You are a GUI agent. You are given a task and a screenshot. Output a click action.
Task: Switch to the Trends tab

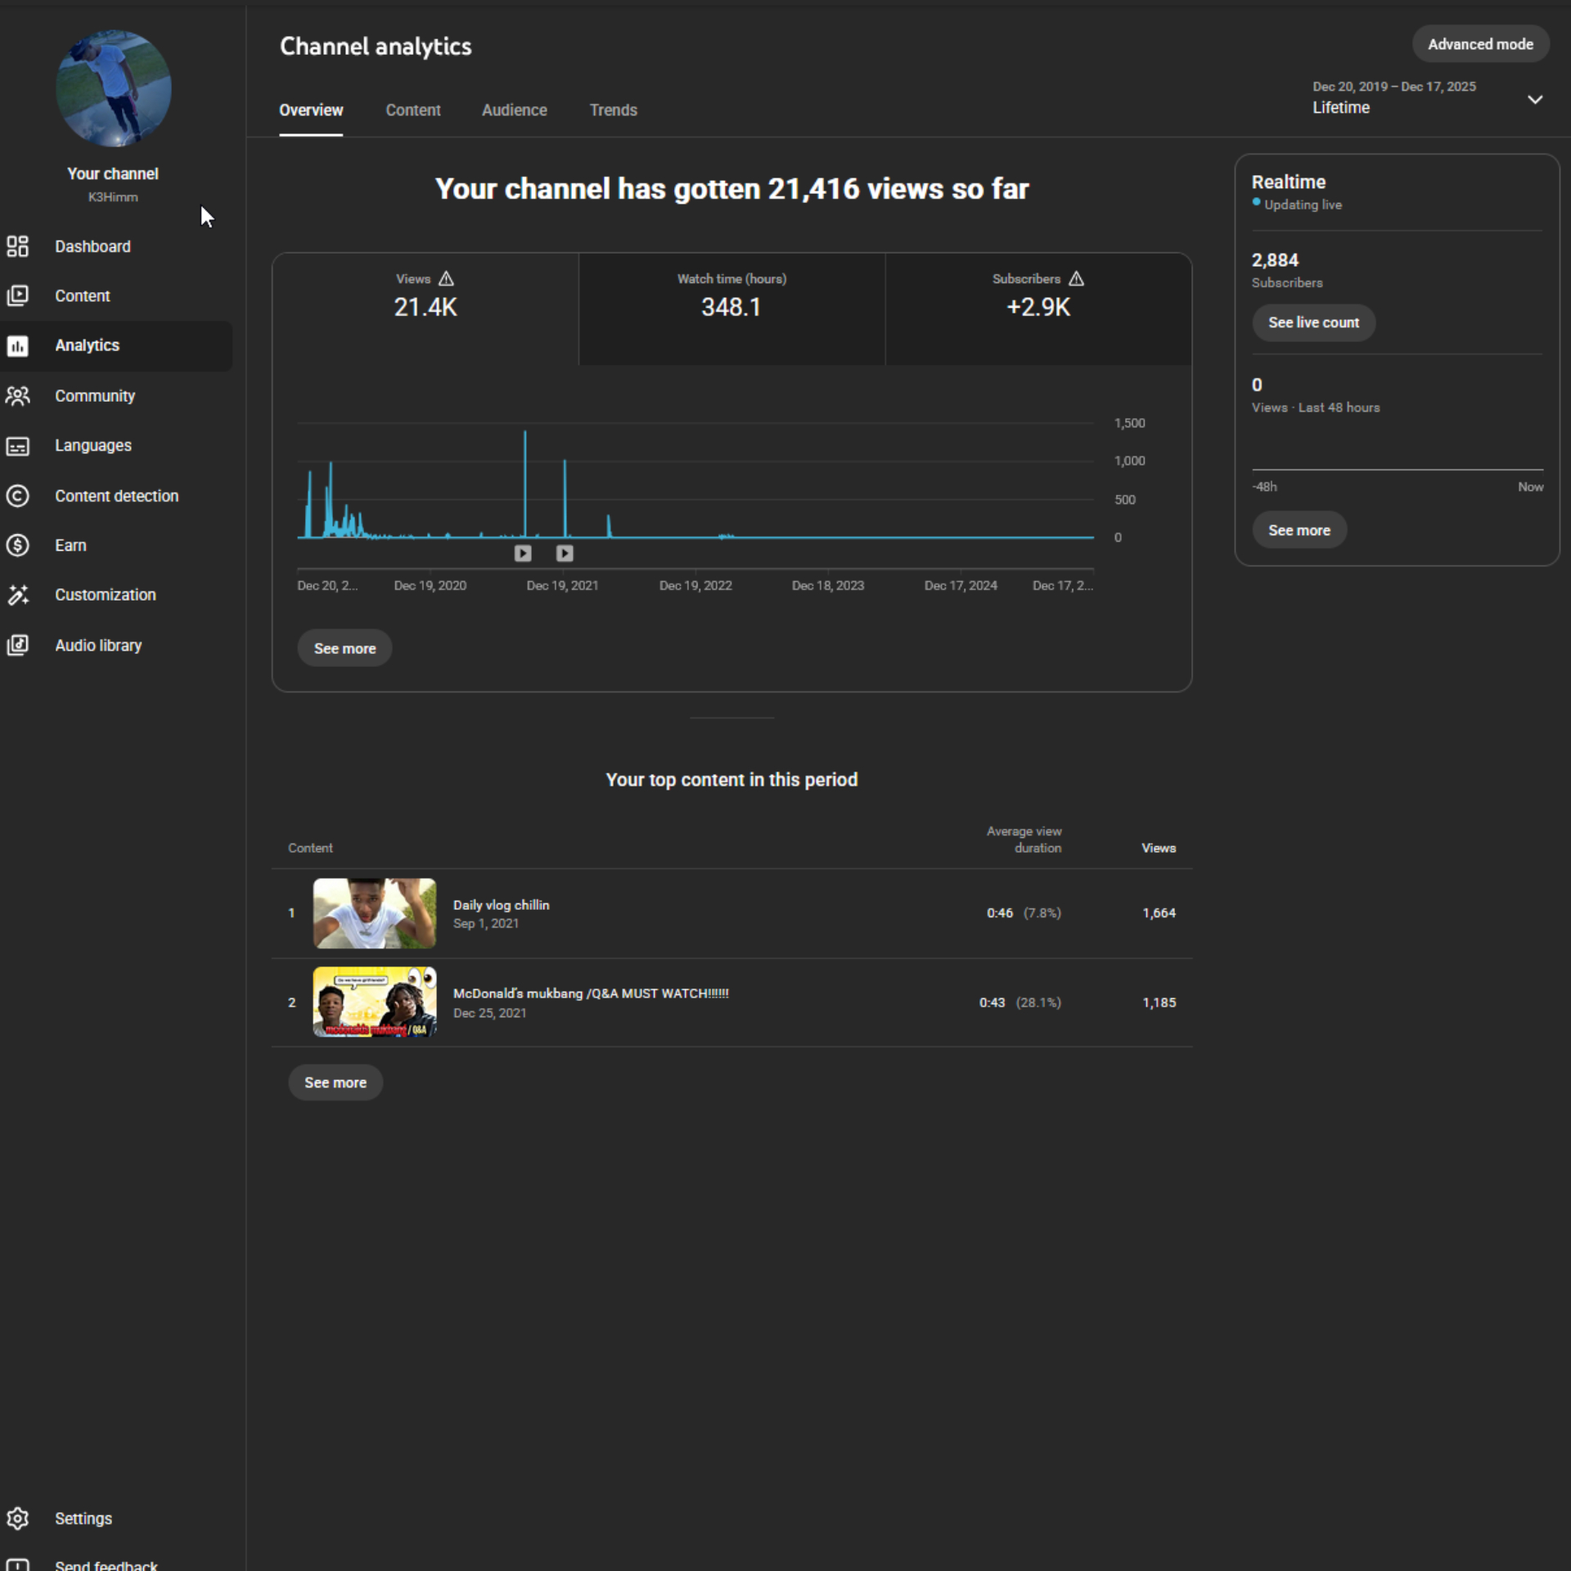pyautogui.click(x=613, y=110)
